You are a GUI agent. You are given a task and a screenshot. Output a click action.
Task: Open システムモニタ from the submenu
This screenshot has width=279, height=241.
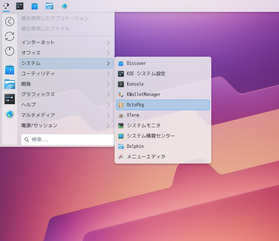tap(163, 126)
